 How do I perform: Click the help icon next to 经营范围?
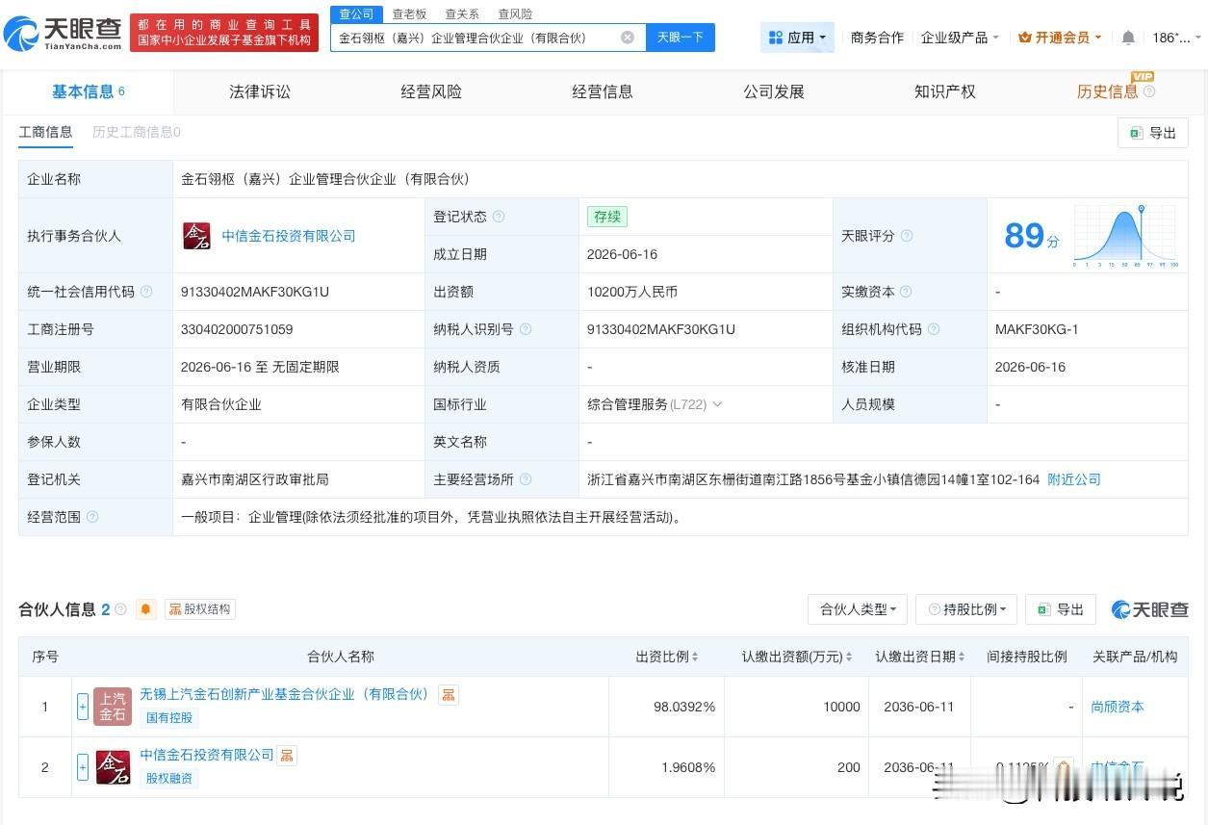92,517
